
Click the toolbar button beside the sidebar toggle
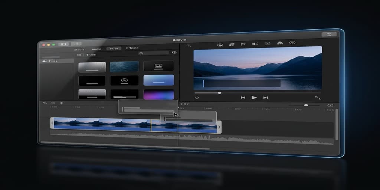coord(76,44)
